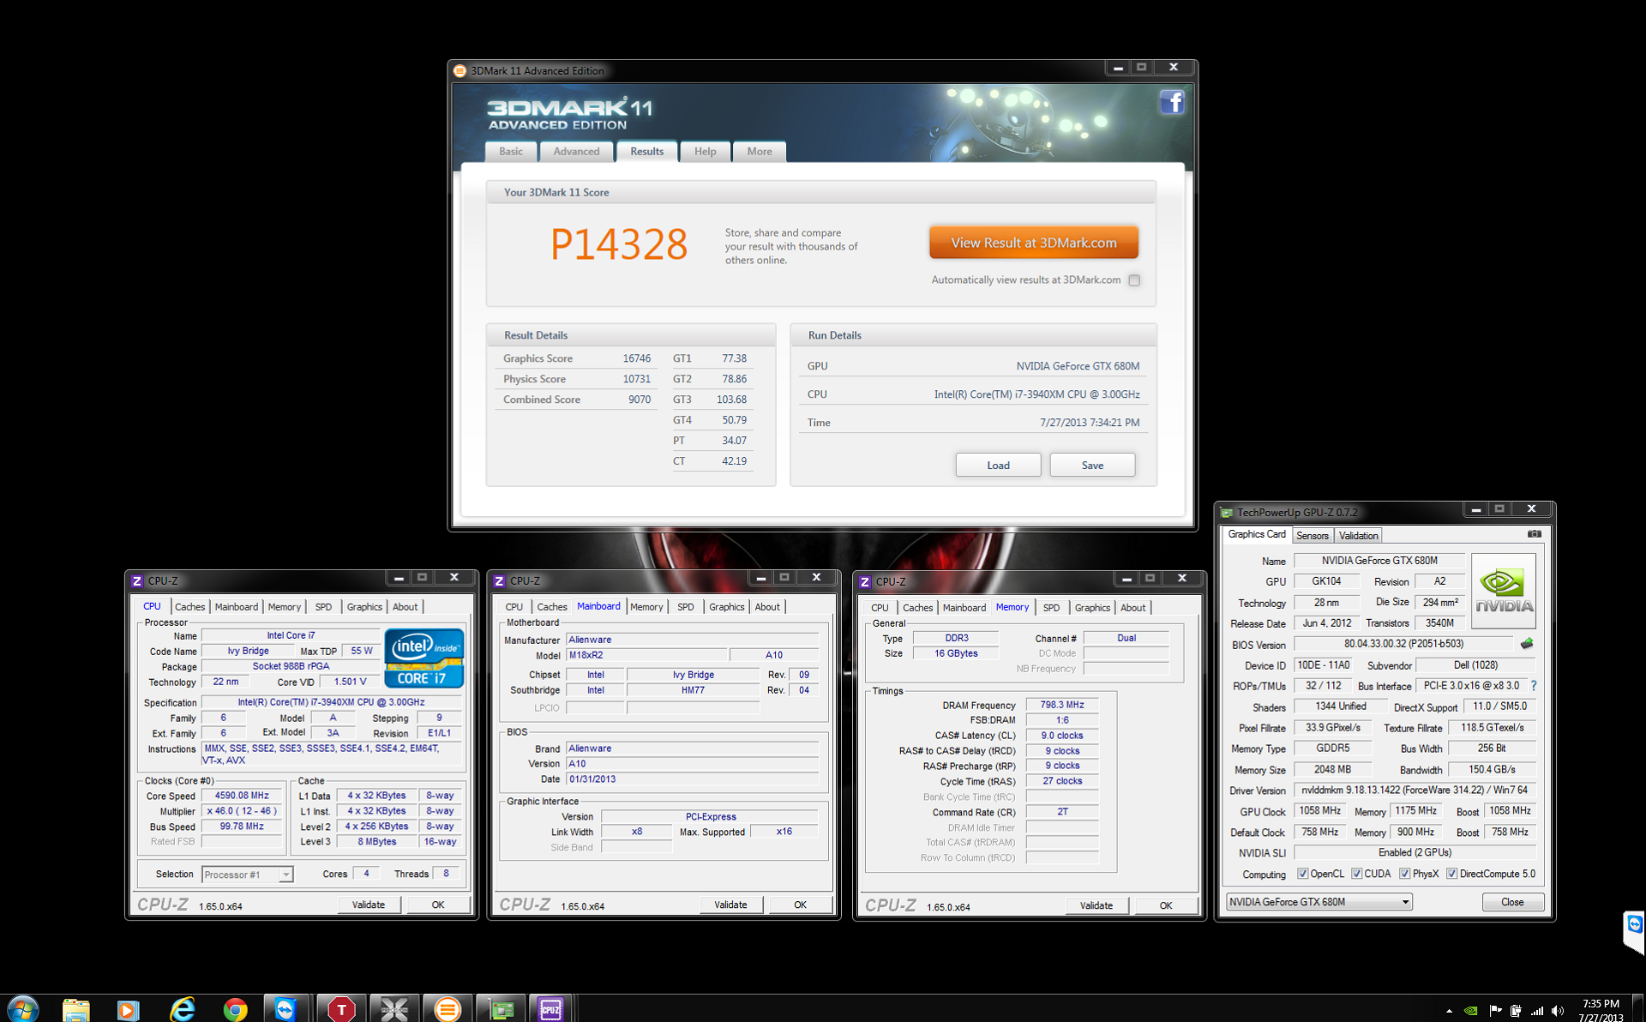Click the taskbar clock showing 7:35 PM
Screen dimensions: 1646x1022
[1601, 1009]
